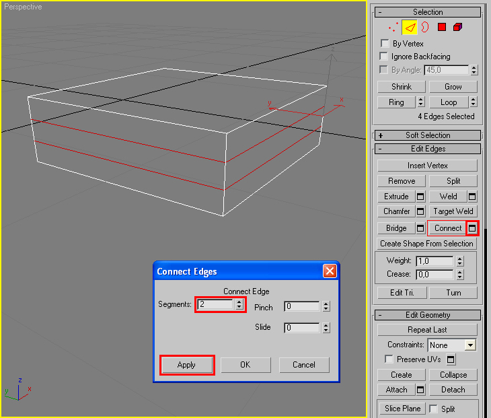Expand the Soft Selection rollout
The image size is (491, 418).
click(427, 135)
